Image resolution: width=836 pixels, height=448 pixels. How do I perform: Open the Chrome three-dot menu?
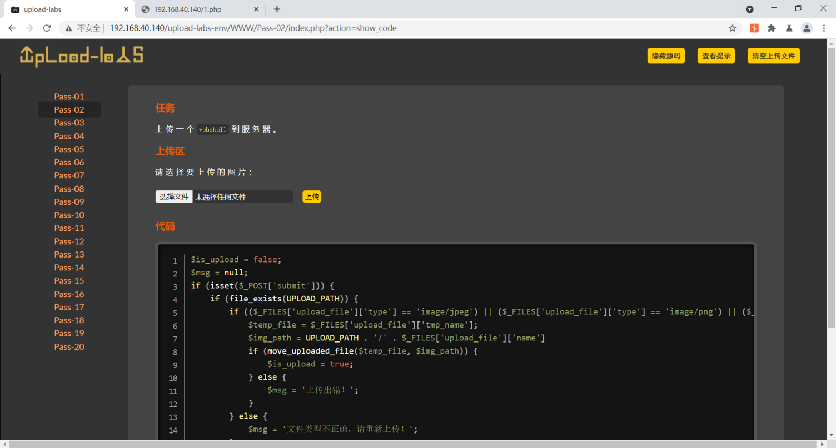point(824,28)
